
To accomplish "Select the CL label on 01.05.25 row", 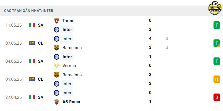I will pos(40,79).
